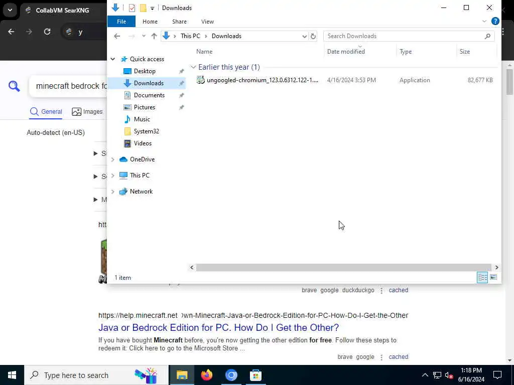This screenshot has width=514, height=385.
Task: Open Videos in the navigation pane
Action: tap(143, 143)
